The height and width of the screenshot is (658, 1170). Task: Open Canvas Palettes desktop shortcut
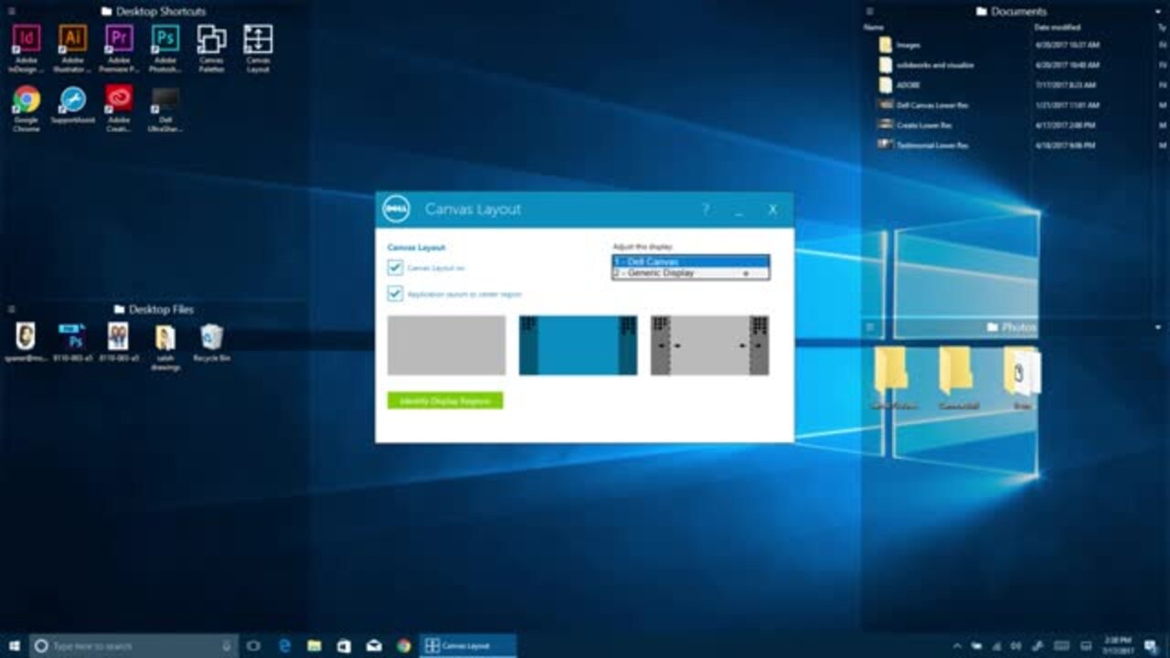coord(211,48)
